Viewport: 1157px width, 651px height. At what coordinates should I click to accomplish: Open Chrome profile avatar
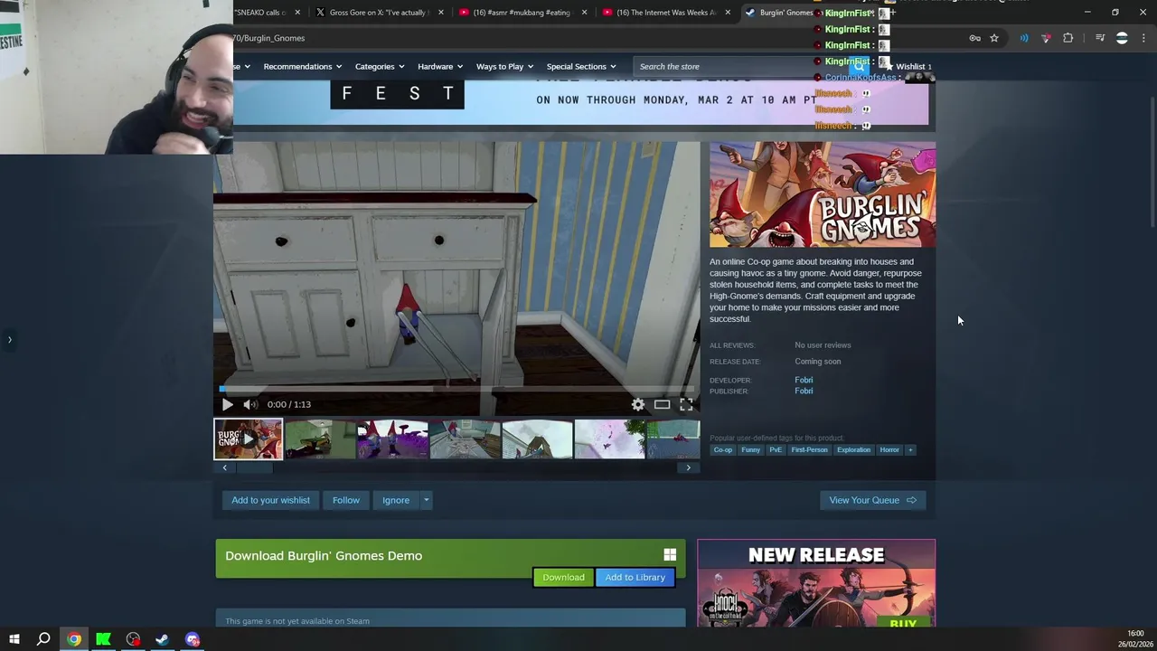(1122, 38)
